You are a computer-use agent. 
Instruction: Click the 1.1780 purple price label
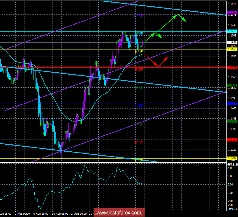tap(232, 13)
